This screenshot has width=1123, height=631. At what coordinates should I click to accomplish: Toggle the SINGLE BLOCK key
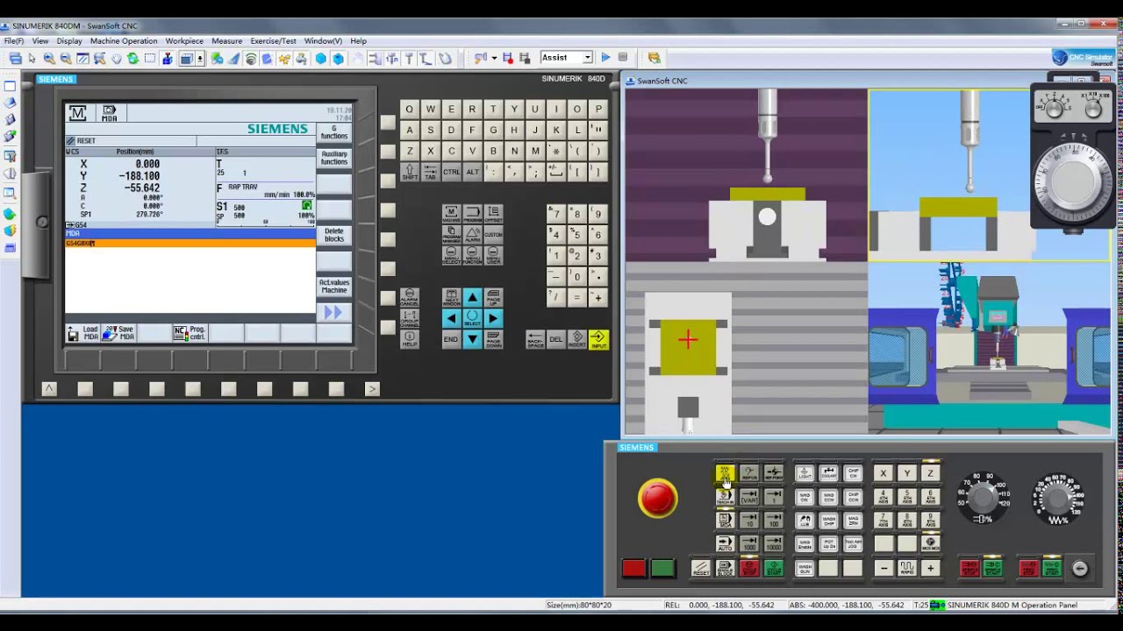[725, 569]
